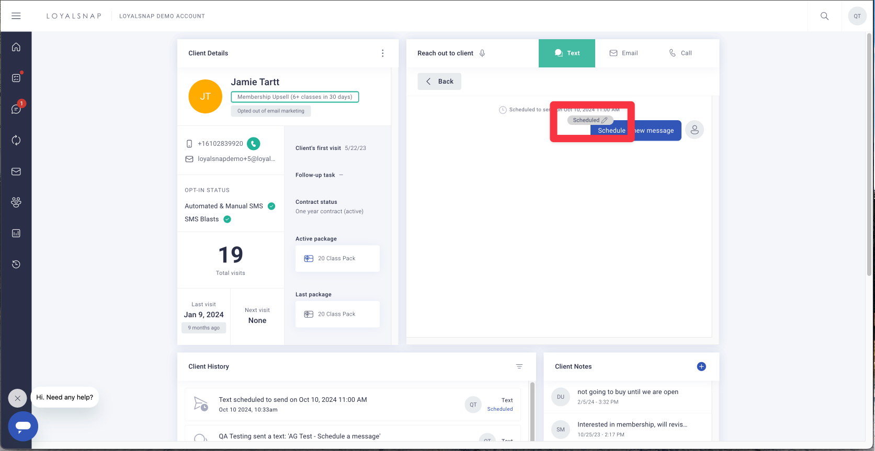
Task: Add a new client note
Action: (701, 366)
